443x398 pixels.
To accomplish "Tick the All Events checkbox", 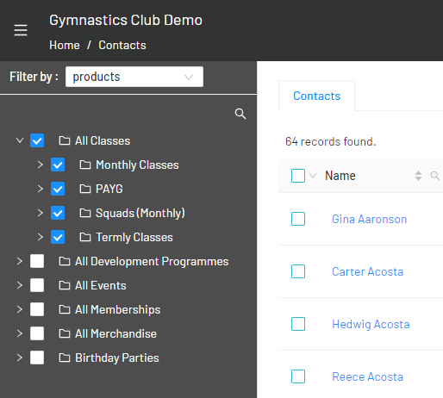I will point(37,285).
